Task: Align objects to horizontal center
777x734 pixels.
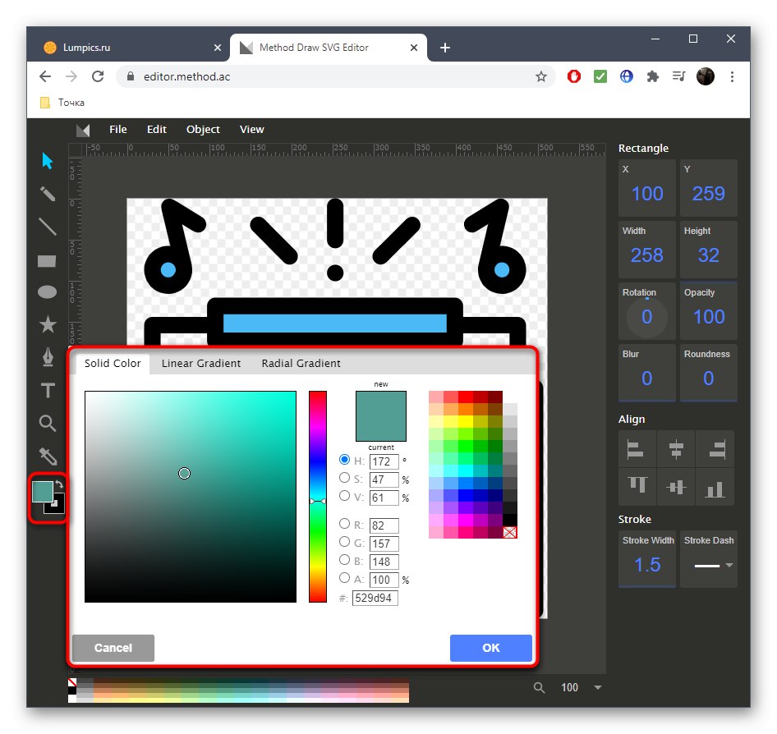Action: tap(676, 449)
